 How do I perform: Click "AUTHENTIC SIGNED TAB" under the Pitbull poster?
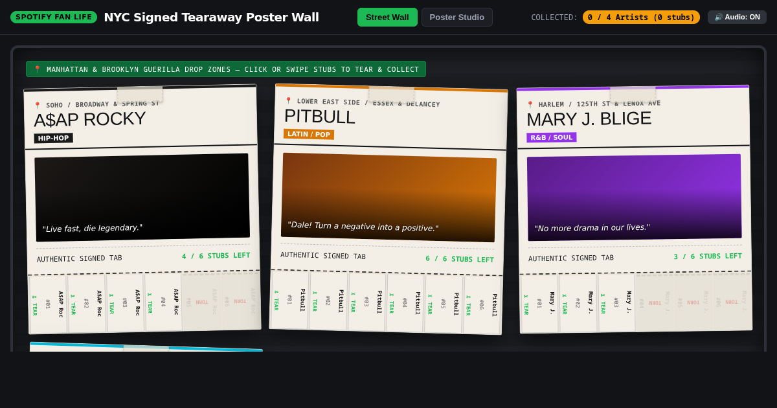pos(323,256)
